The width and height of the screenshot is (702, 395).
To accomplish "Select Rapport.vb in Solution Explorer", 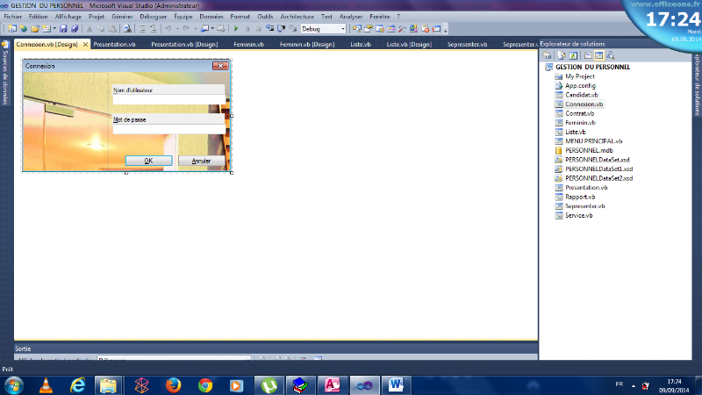I will (580, 197).
